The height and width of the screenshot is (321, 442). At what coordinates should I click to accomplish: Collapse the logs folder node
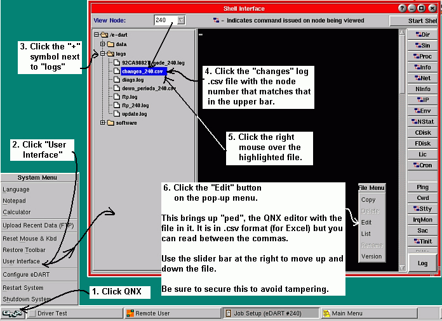(x=103, y=53)
